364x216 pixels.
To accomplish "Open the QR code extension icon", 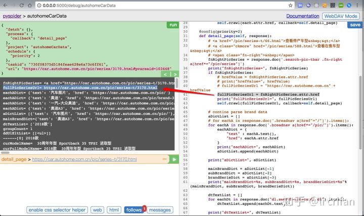I will pyautogui.click(x=333, y=6).
